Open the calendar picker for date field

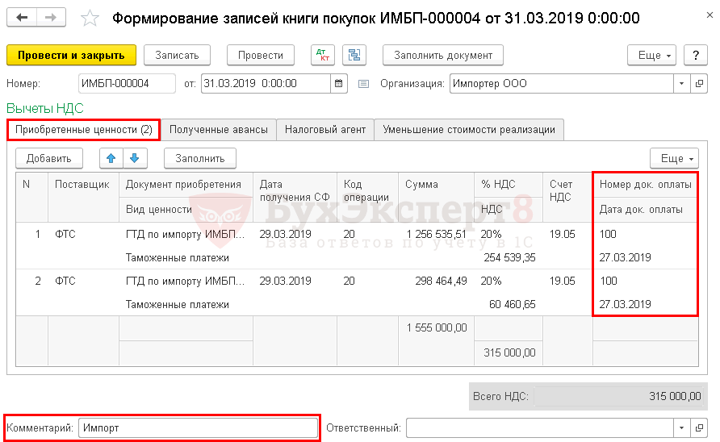(x=339, y=83)
